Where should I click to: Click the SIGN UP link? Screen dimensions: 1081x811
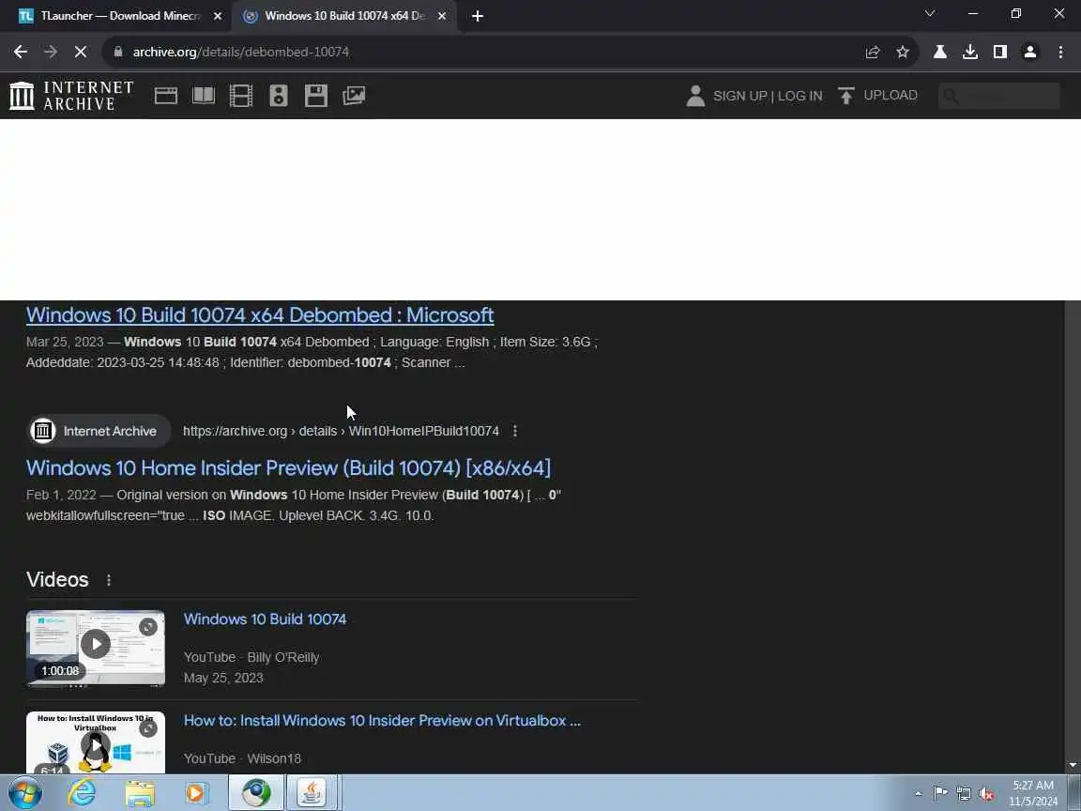click(739, 96)
